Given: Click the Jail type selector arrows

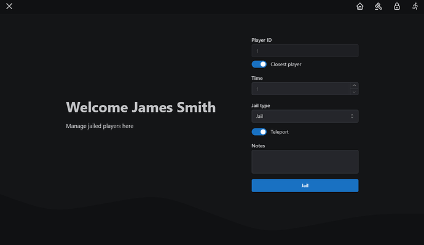Looking at the screenshot, I should point(352,116).
